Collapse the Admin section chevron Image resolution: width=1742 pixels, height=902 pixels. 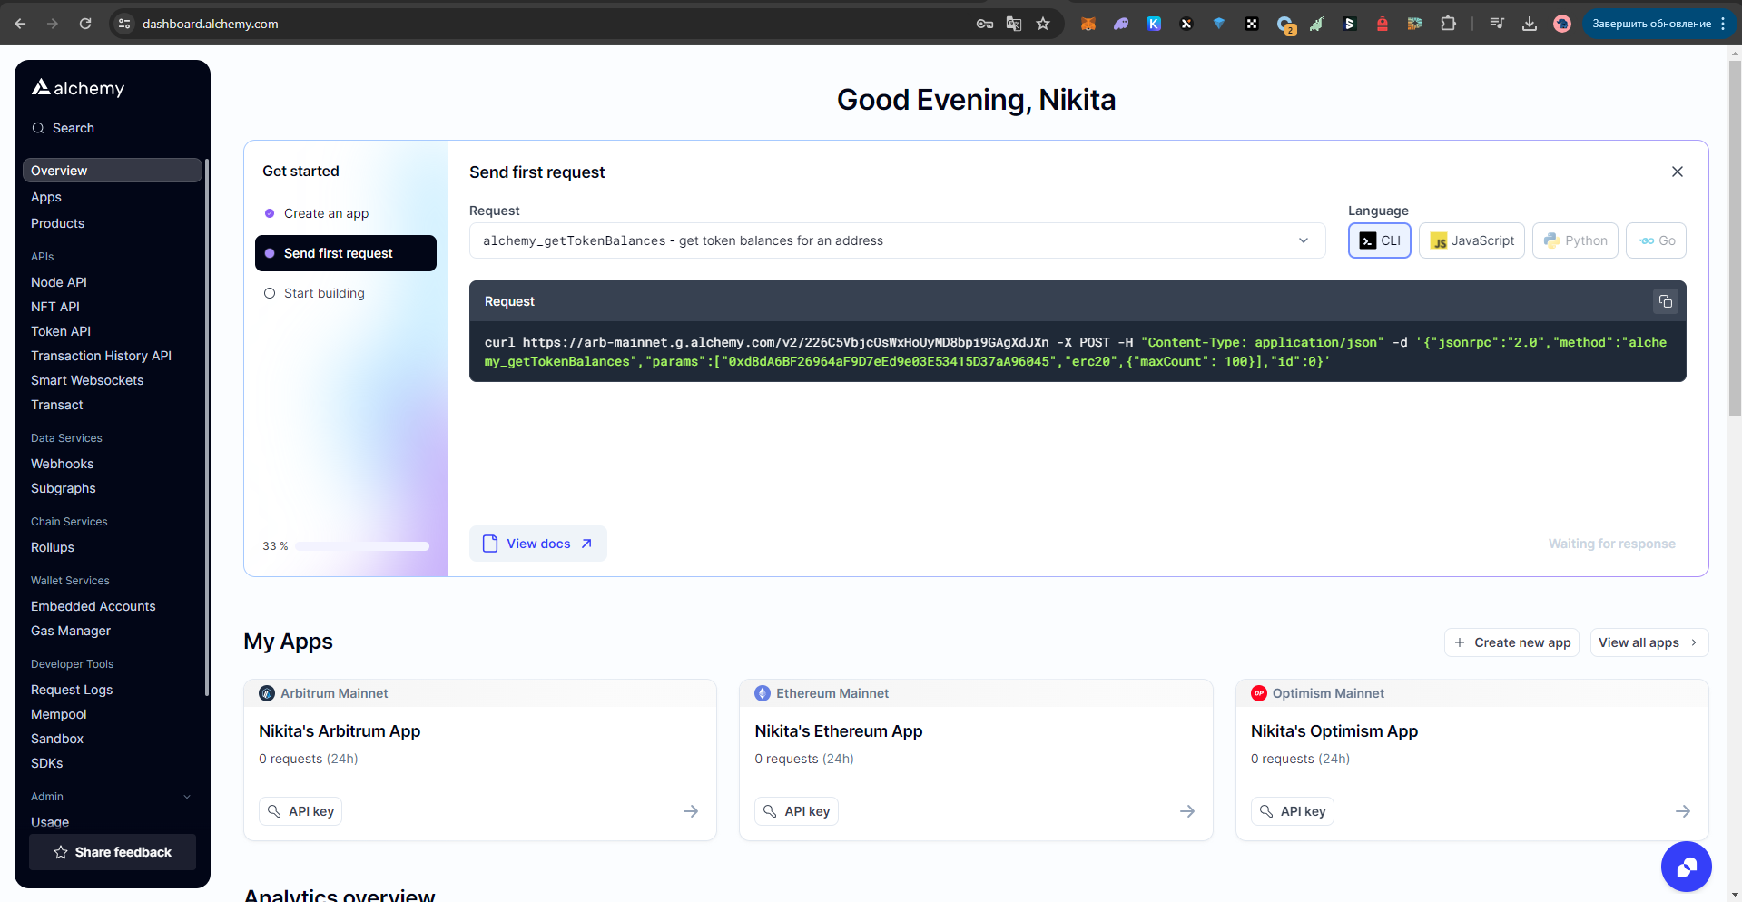[187, 797]
